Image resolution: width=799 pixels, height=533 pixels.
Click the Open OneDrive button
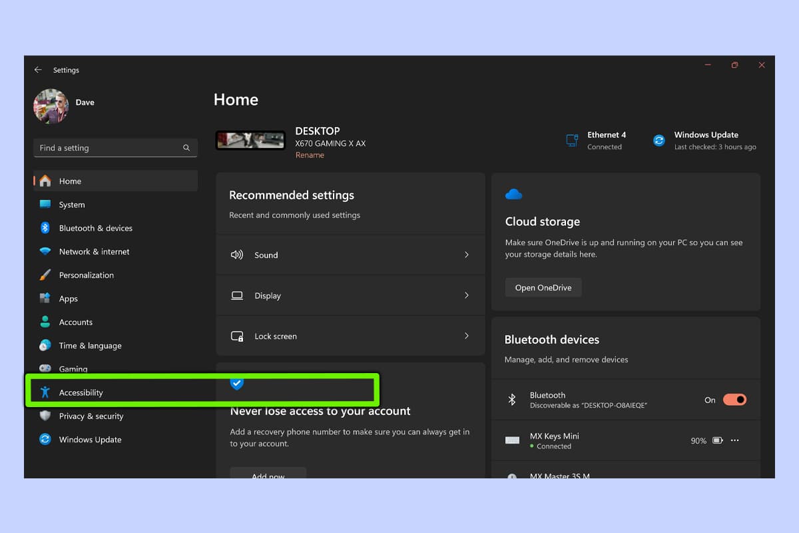pyautogui.click(x=543, y=287)
